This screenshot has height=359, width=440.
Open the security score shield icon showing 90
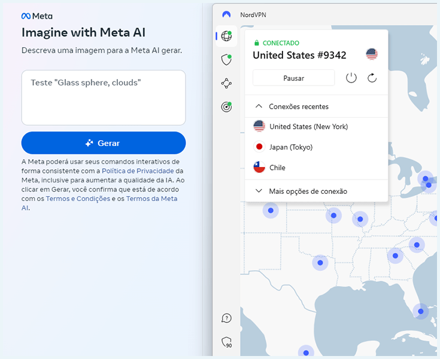click(x=227, y=342)
